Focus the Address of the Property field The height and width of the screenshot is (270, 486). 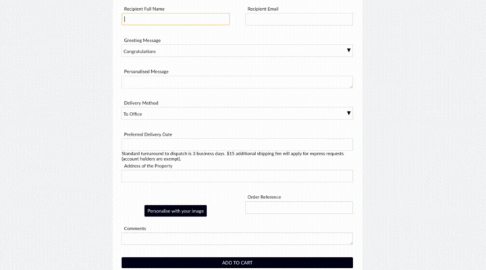coord(237,176)
